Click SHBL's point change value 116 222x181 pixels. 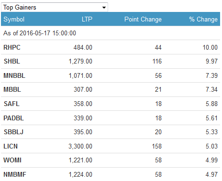click(157, 61)
